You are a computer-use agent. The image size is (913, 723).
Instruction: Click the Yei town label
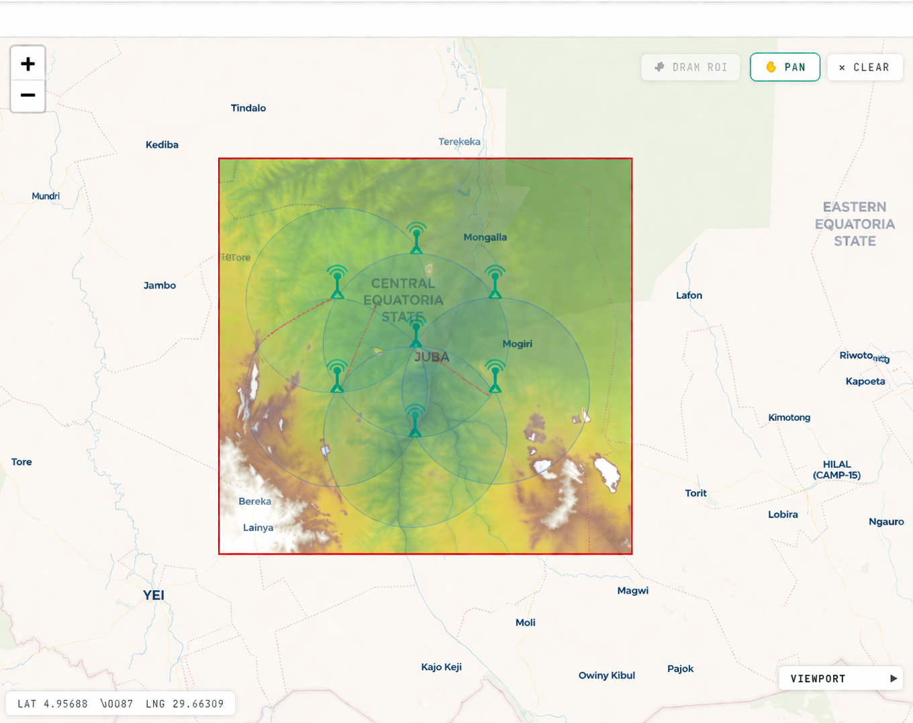pos(154,595)
